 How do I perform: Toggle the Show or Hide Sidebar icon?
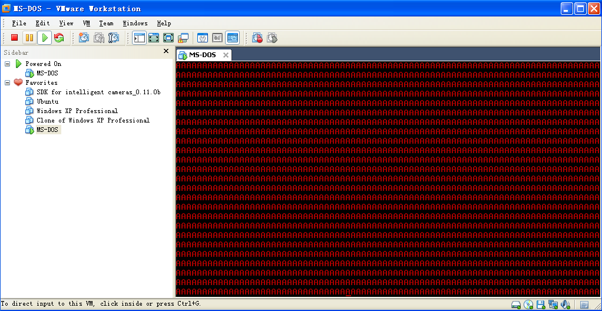pos(139,38)
